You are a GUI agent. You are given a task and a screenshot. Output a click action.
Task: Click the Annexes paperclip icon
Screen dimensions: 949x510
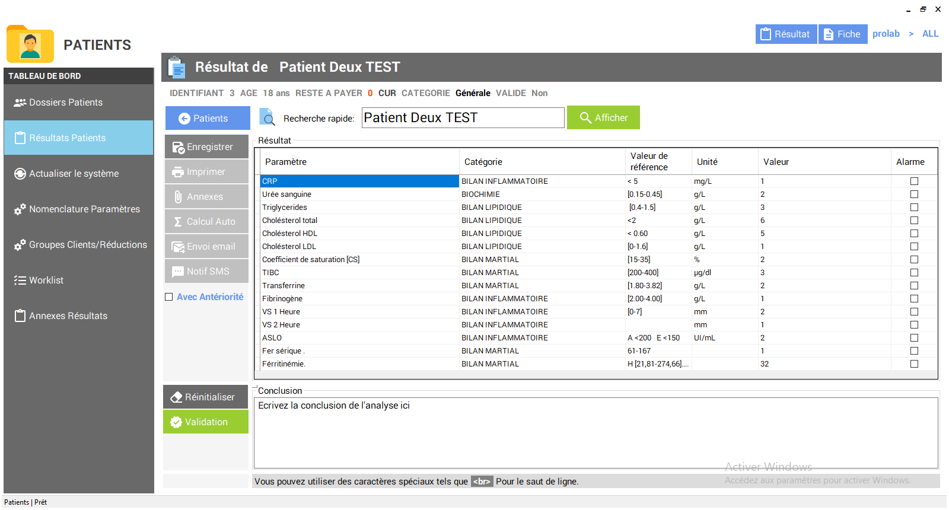click(178, 197)
